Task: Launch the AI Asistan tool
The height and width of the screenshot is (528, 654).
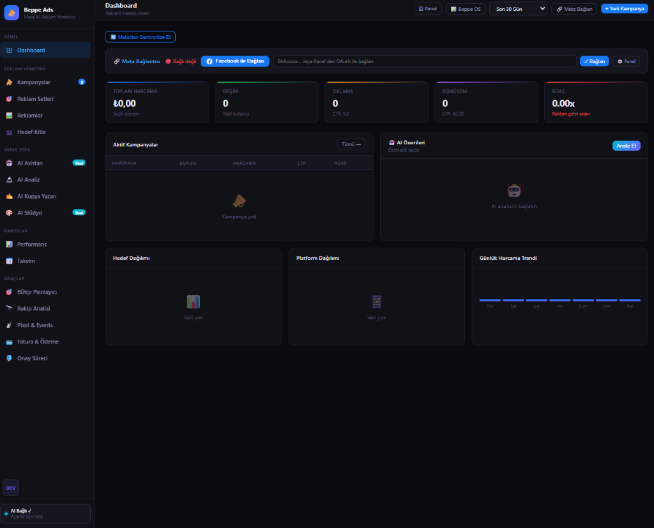Action: coord(30,163)
